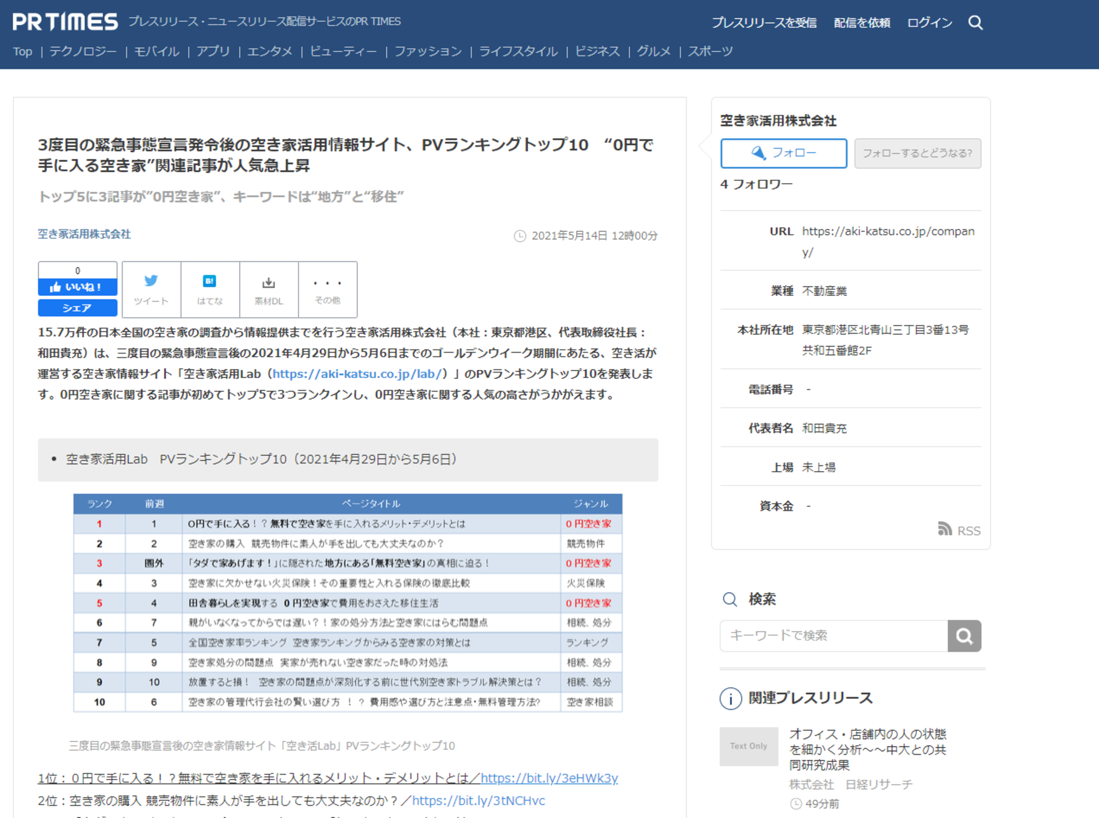Click ログイン in header

pyautogui.click(x=930, y=23)
